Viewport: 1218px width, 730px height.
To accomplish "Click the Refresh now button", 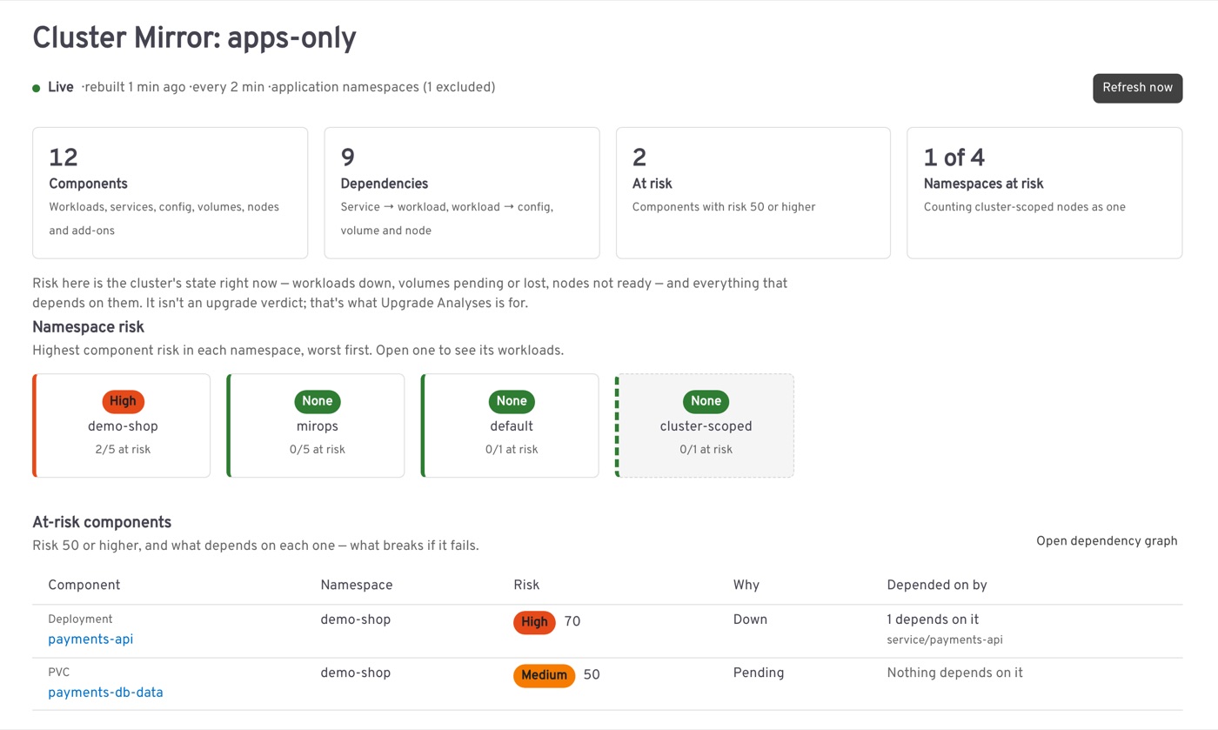I will click(x=1137, y=88).
